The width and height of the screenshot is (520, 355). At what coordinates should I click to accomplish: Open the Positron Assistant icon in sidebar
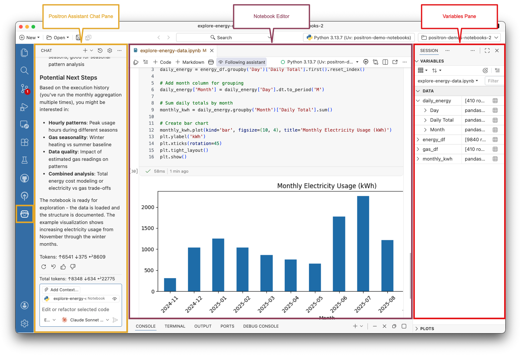(25, 214)
